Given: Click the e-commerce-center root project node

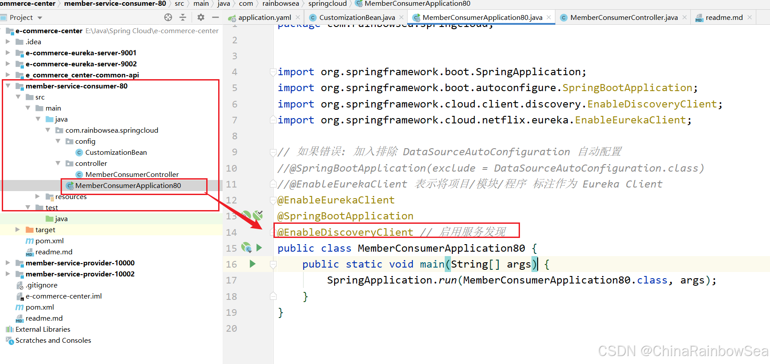Looking at the screenshot, I should pos(49,31).
